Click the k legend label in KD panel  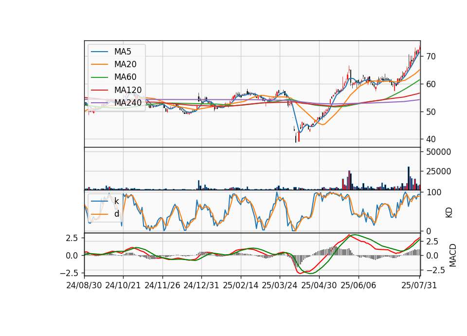click(x=116, y=201)
